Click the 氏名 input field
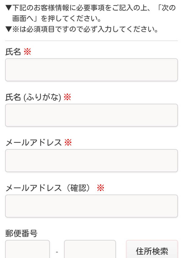183x258 pixels. point(91,70)
